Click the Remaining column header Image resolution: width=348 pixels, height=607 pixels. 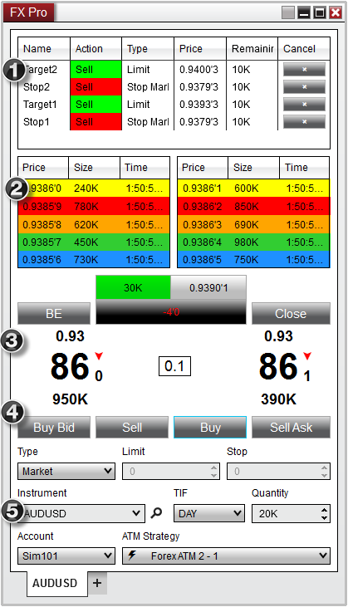click(x=252, y=49)
